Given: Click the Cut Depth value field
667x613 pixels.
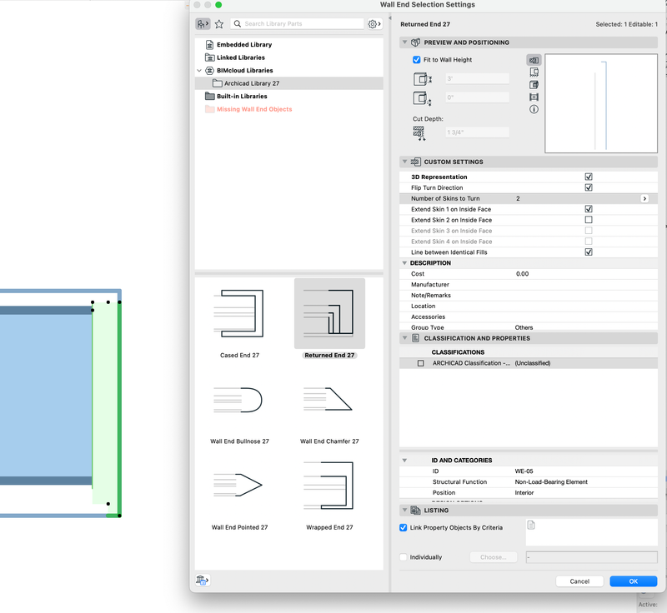Looking at the screenshot, I should (477, 132).
